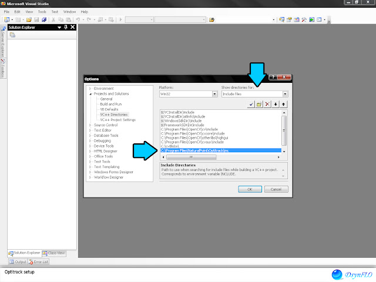376x282 pixels.
Task: Click the Solution Explorer Properties icon
Action: (12, 35)
